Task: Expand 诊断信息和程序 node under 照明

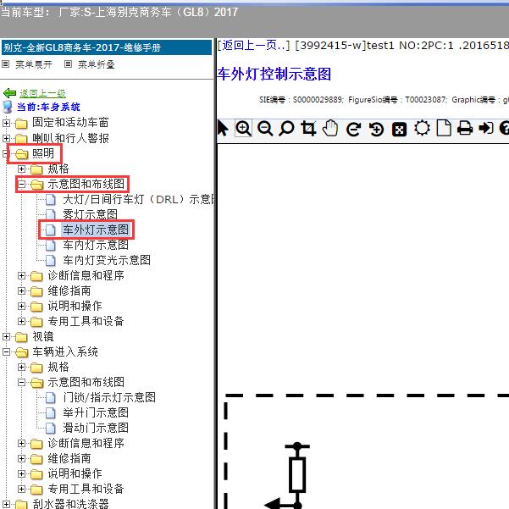Action: (x=21, y=275)
